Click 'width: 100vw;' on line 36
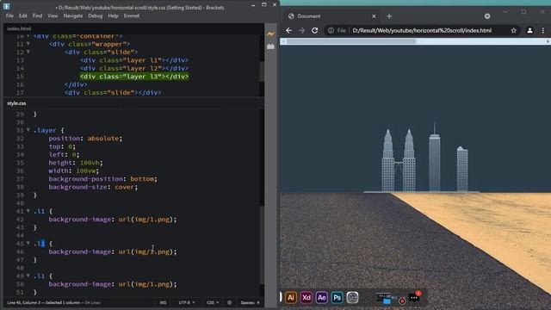 [x=74, y=170]
